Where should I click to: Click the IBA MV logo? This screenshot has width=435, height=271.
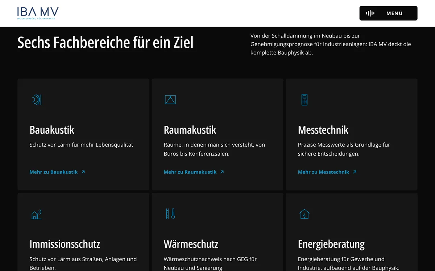click(x=38, y=13)
